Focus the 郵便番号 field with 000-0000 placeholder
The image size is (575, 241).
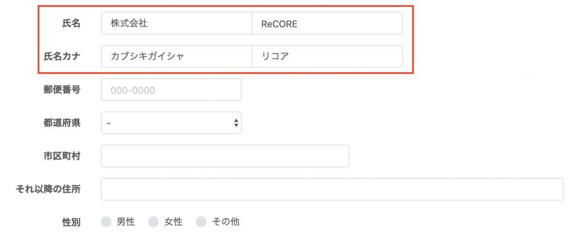click(171, 89)
